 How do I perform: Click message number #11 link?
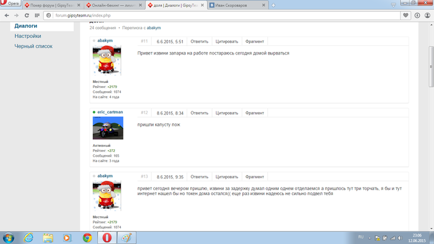[144, 41]
